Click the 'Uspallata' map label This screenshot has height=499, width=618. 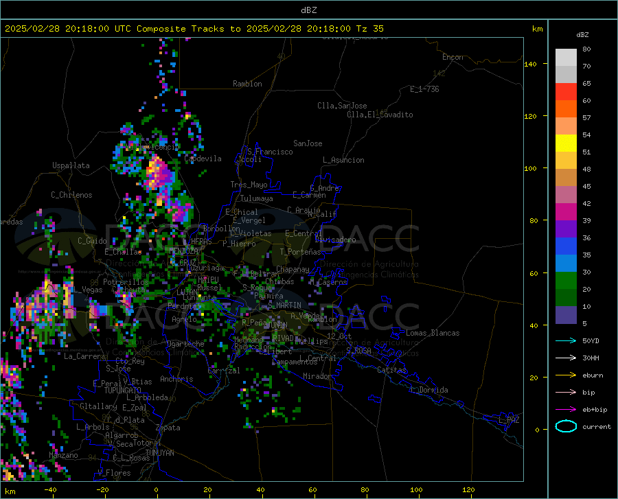tap(71, 165)
